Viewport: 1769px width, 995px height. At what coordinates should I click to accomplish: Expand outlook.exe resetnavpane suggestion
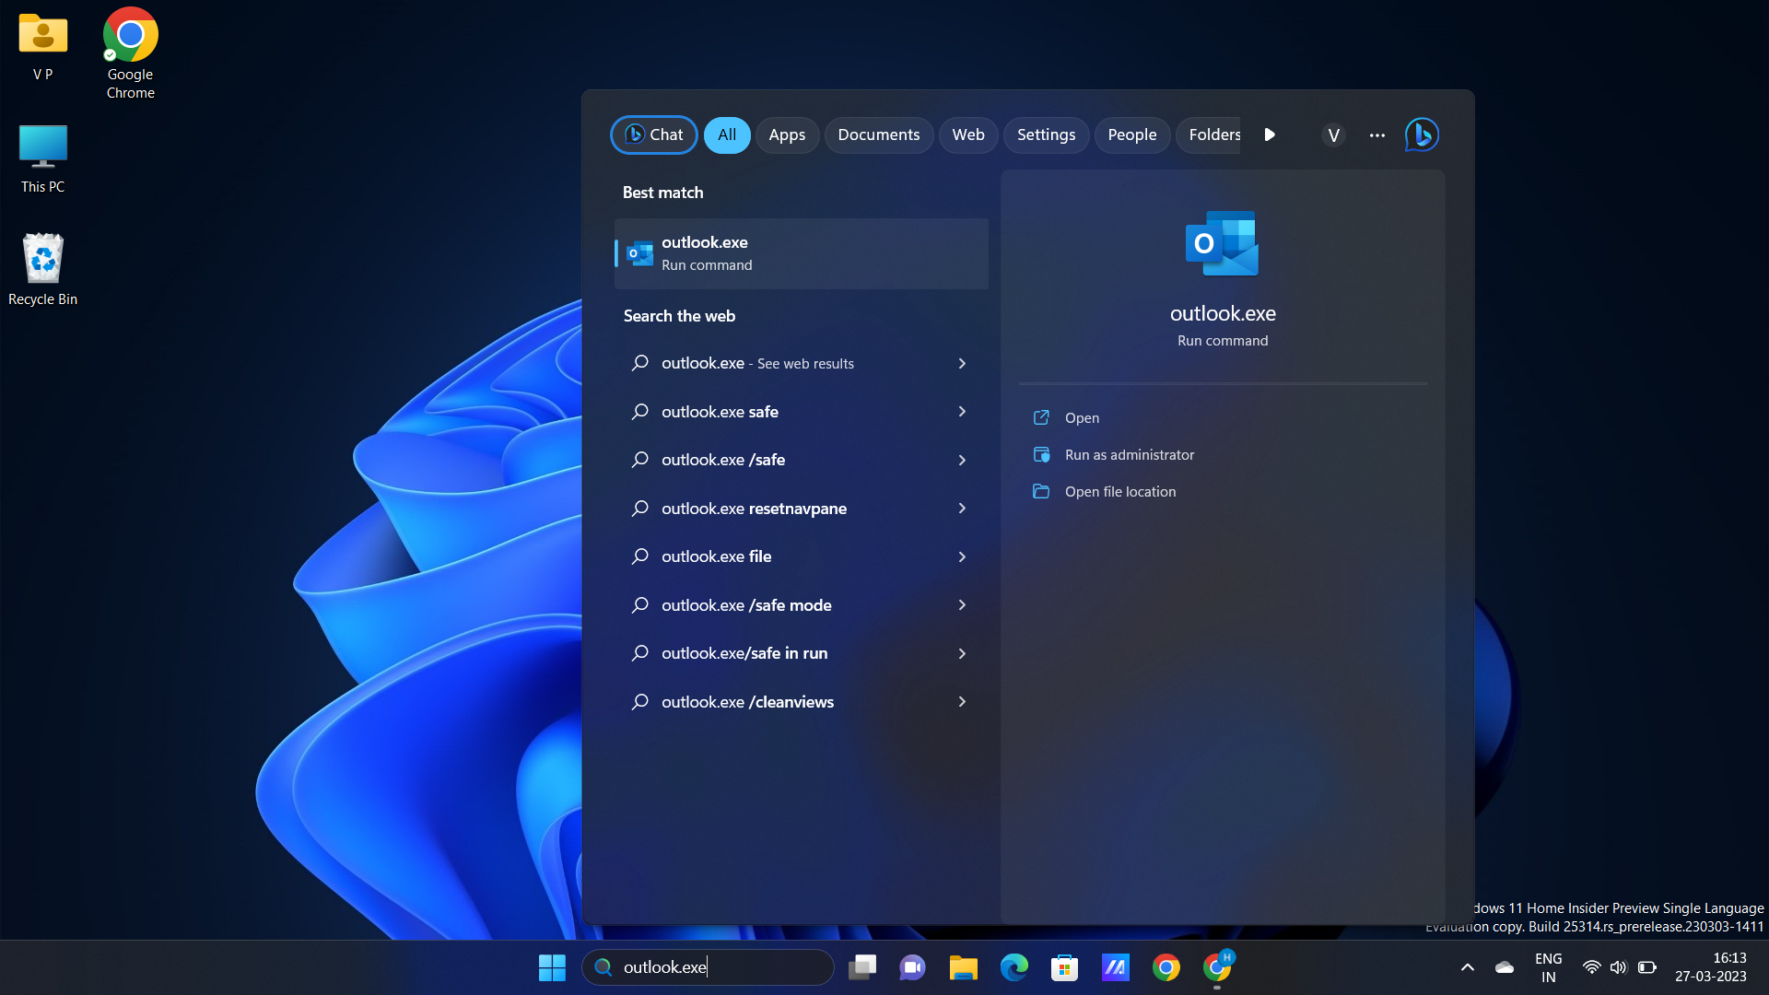[961, 508]
